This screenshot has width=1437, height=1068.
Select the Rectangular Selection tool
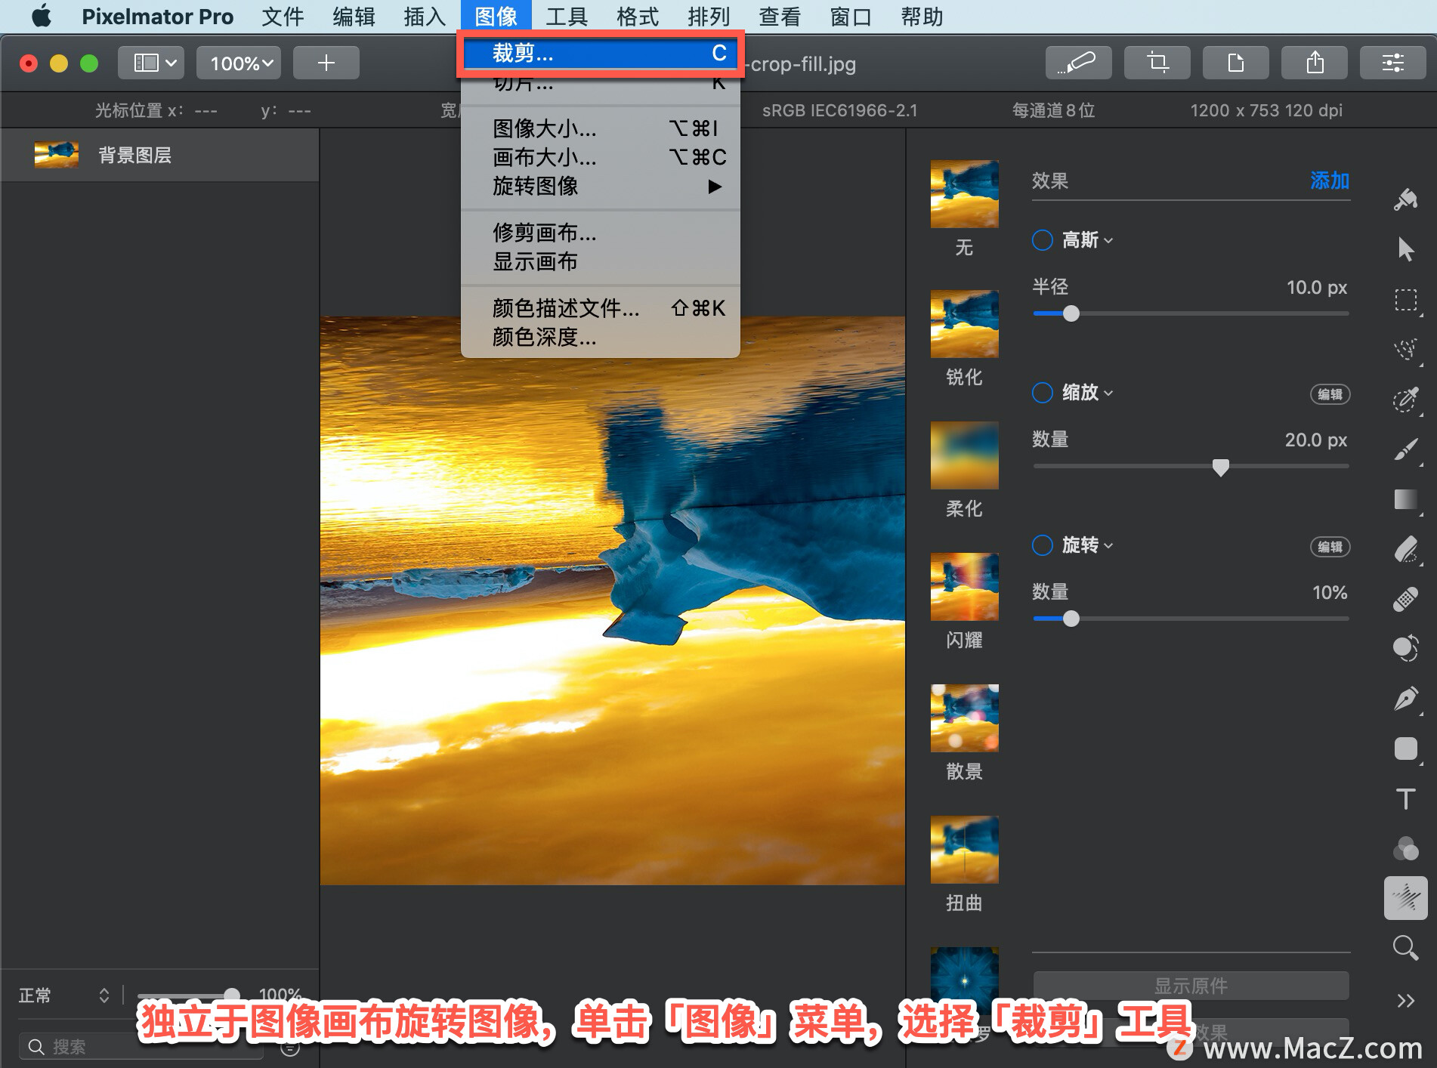1405,300
